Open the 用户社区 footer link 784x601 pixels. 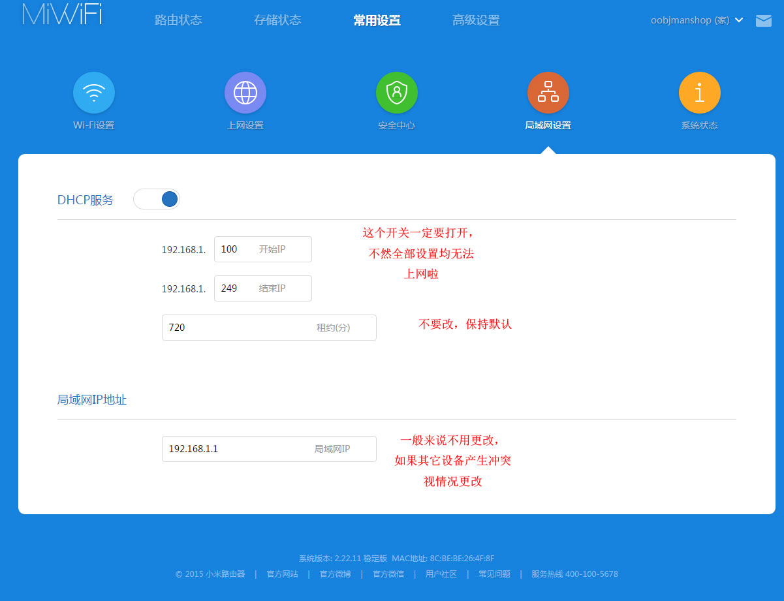coord(441,574)
